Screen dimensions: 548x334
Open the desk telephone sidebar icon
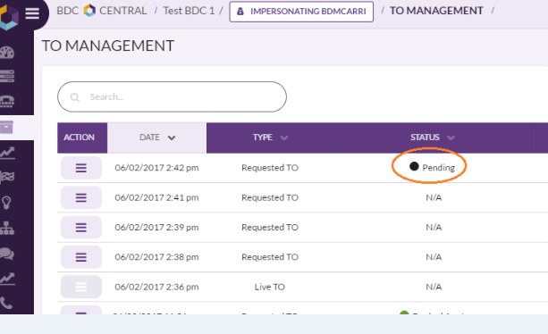7,101
